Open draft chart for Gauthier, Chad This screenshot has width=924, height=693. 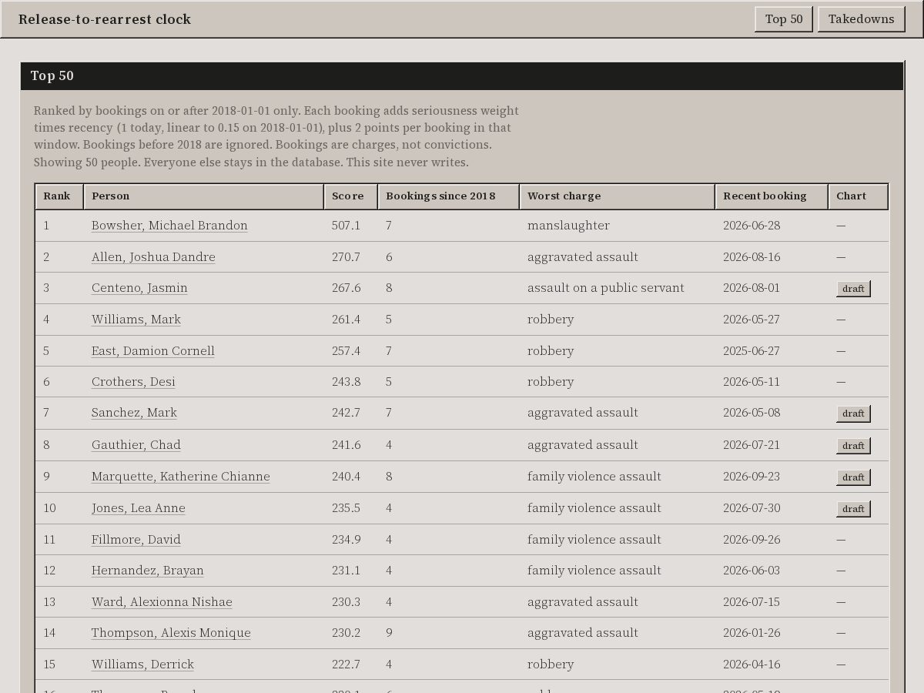(853, 446)
